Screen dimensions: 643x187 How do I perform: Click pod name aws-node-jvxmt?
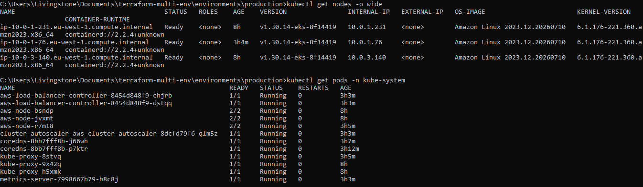(x=27, y=118)
